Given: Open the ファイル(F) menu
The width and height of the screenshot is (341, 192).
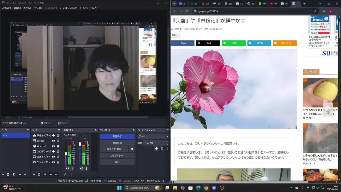Looking at the screenshot, I should click(6, 8).
